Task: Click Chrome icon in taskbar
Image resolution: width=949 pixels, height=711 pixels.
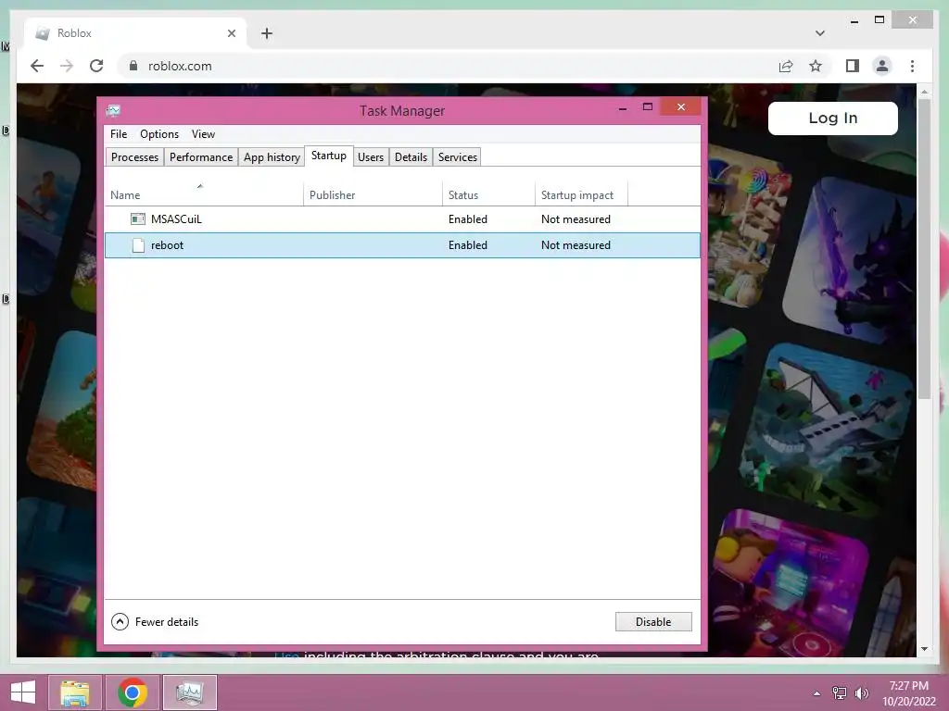Action: pyautogui.click(x=133, y=692)
